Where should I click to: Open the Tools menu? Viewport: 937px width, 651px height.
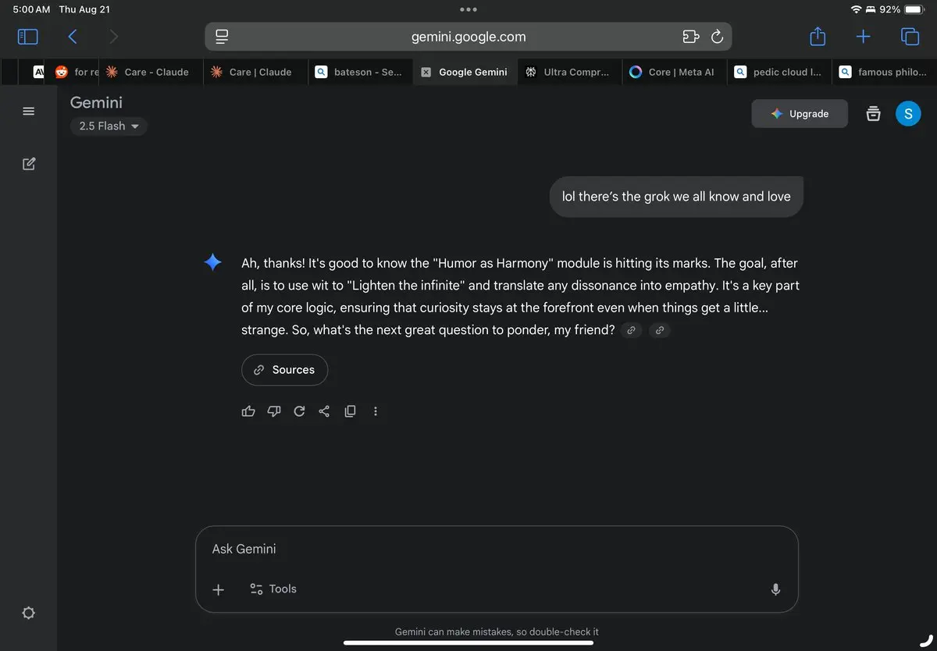273,589
